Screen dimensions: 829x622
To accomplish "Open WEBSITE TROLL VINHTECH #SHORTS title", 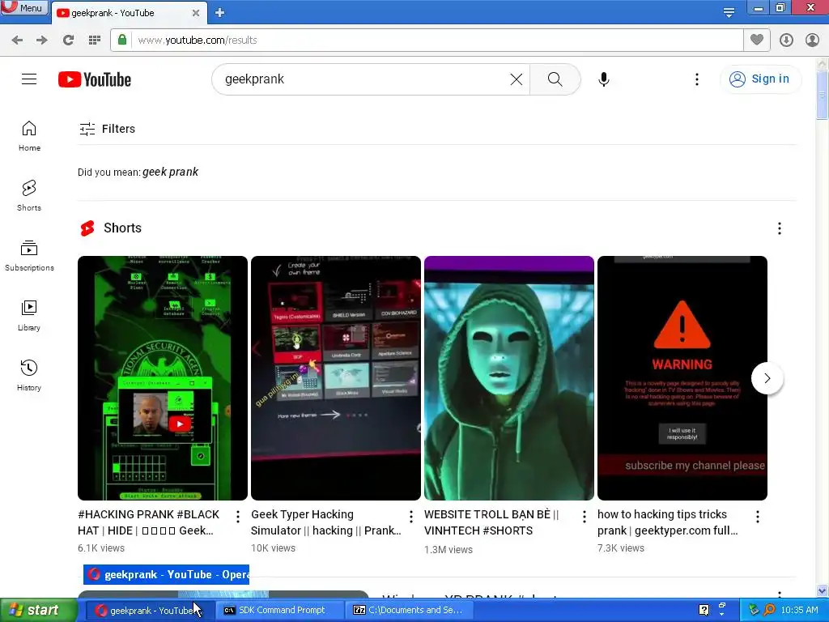I will 491,522.
